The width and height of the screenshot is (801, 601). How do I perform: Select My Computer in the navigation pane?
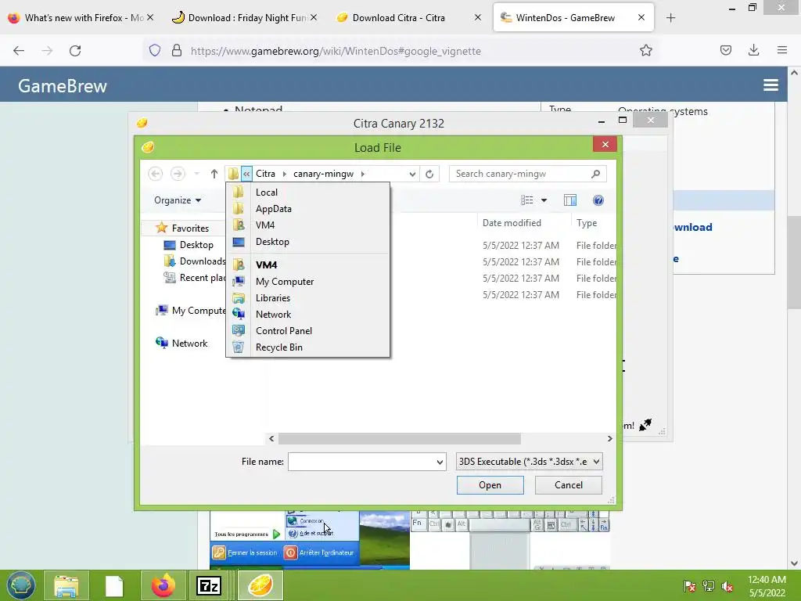(191, 310)
